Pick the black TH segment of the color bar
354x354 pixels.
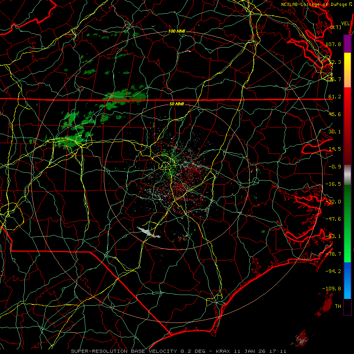347,306
